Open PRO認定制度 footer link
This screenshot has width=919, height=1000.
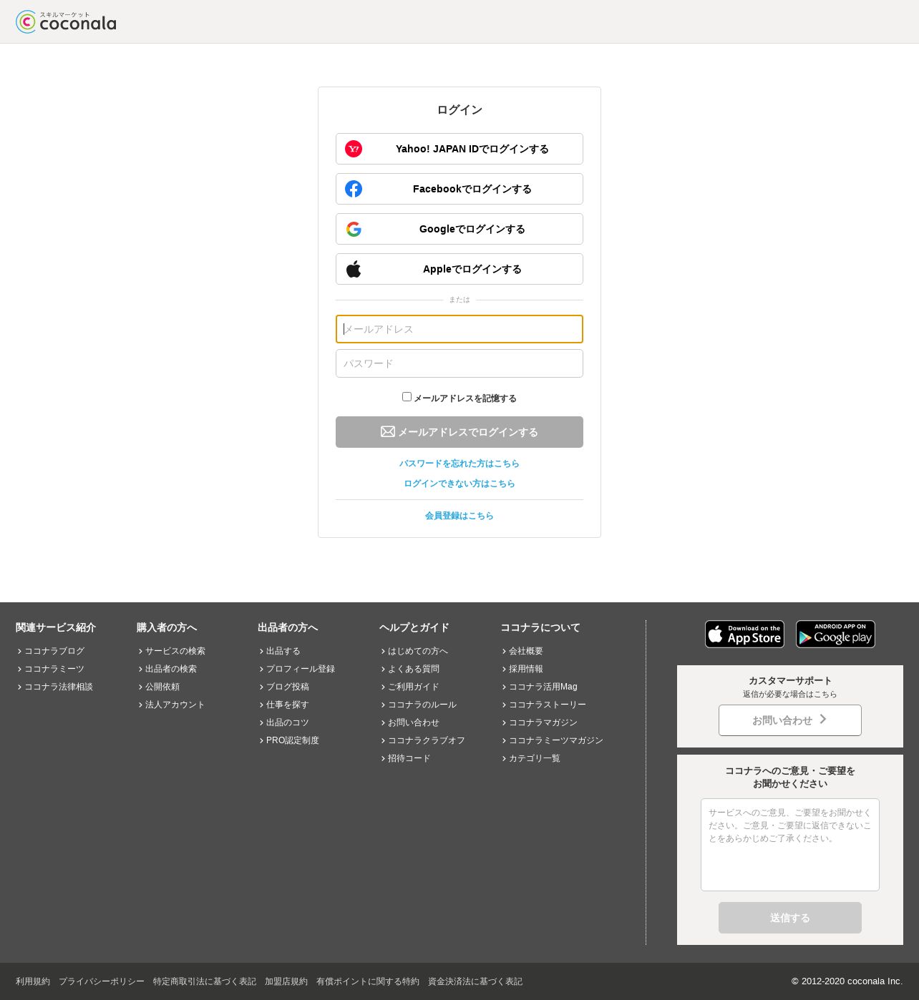tap(293, 740)
